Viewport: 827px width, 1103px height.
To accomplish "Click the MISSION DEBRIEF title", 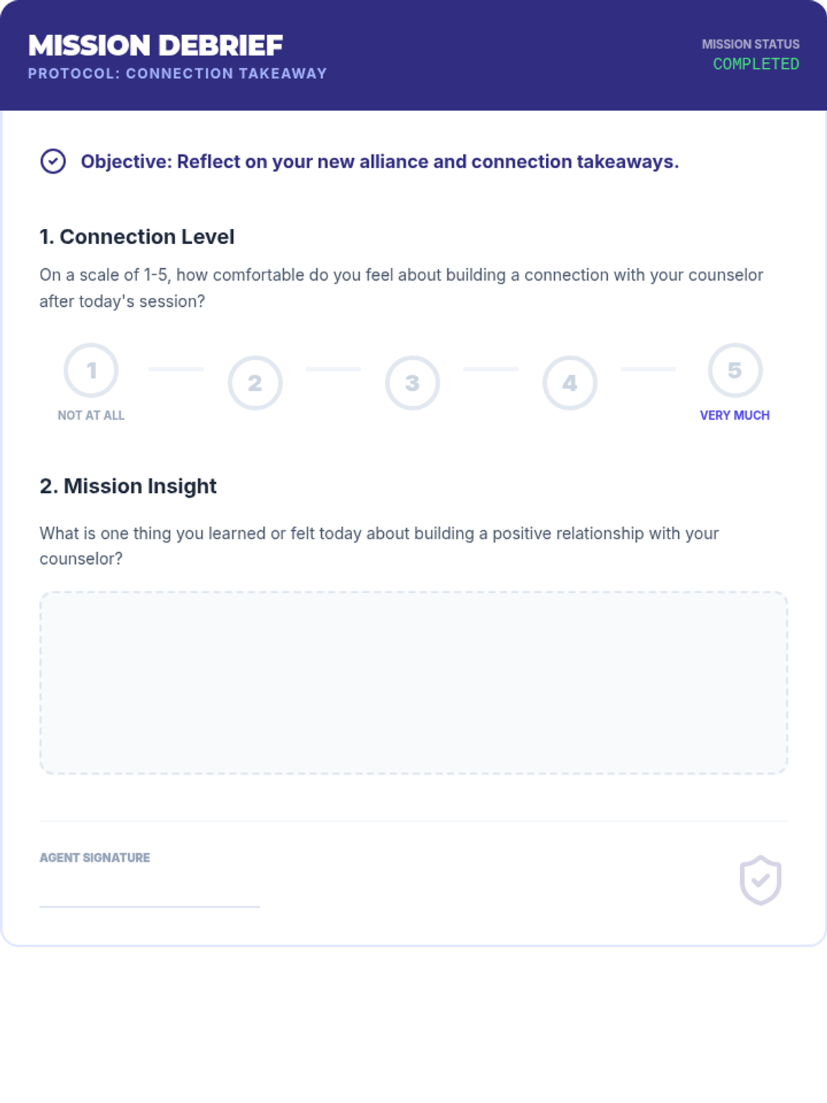I will (x=156, y=45).
